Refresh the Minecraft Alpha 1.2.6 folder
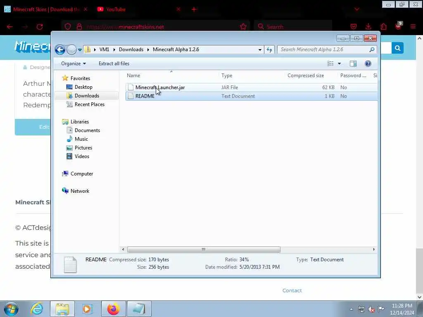 [269, 50]
